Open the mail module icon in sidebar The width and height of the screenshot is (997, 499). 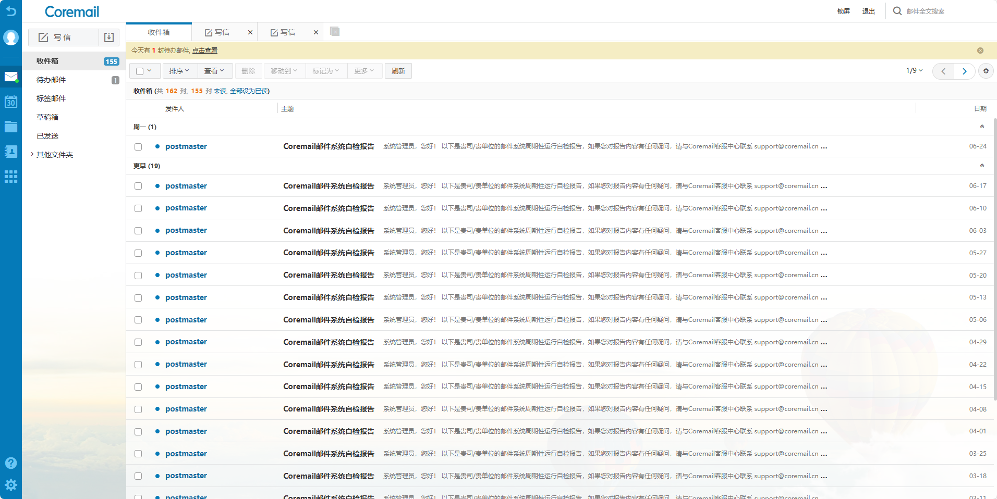(x=11, y=77)
